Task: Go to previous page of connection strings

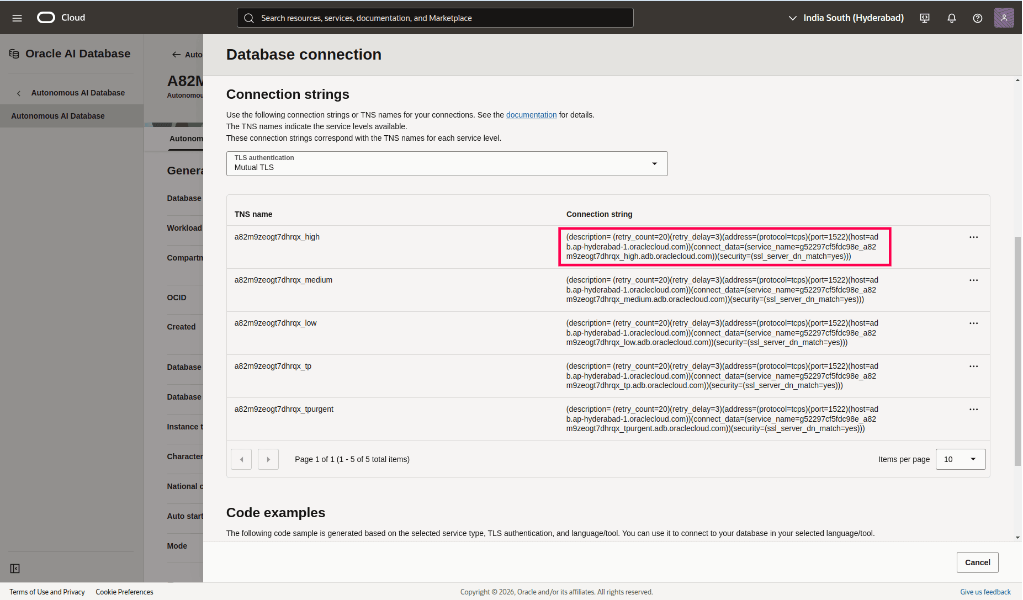Action: (241, 459)
